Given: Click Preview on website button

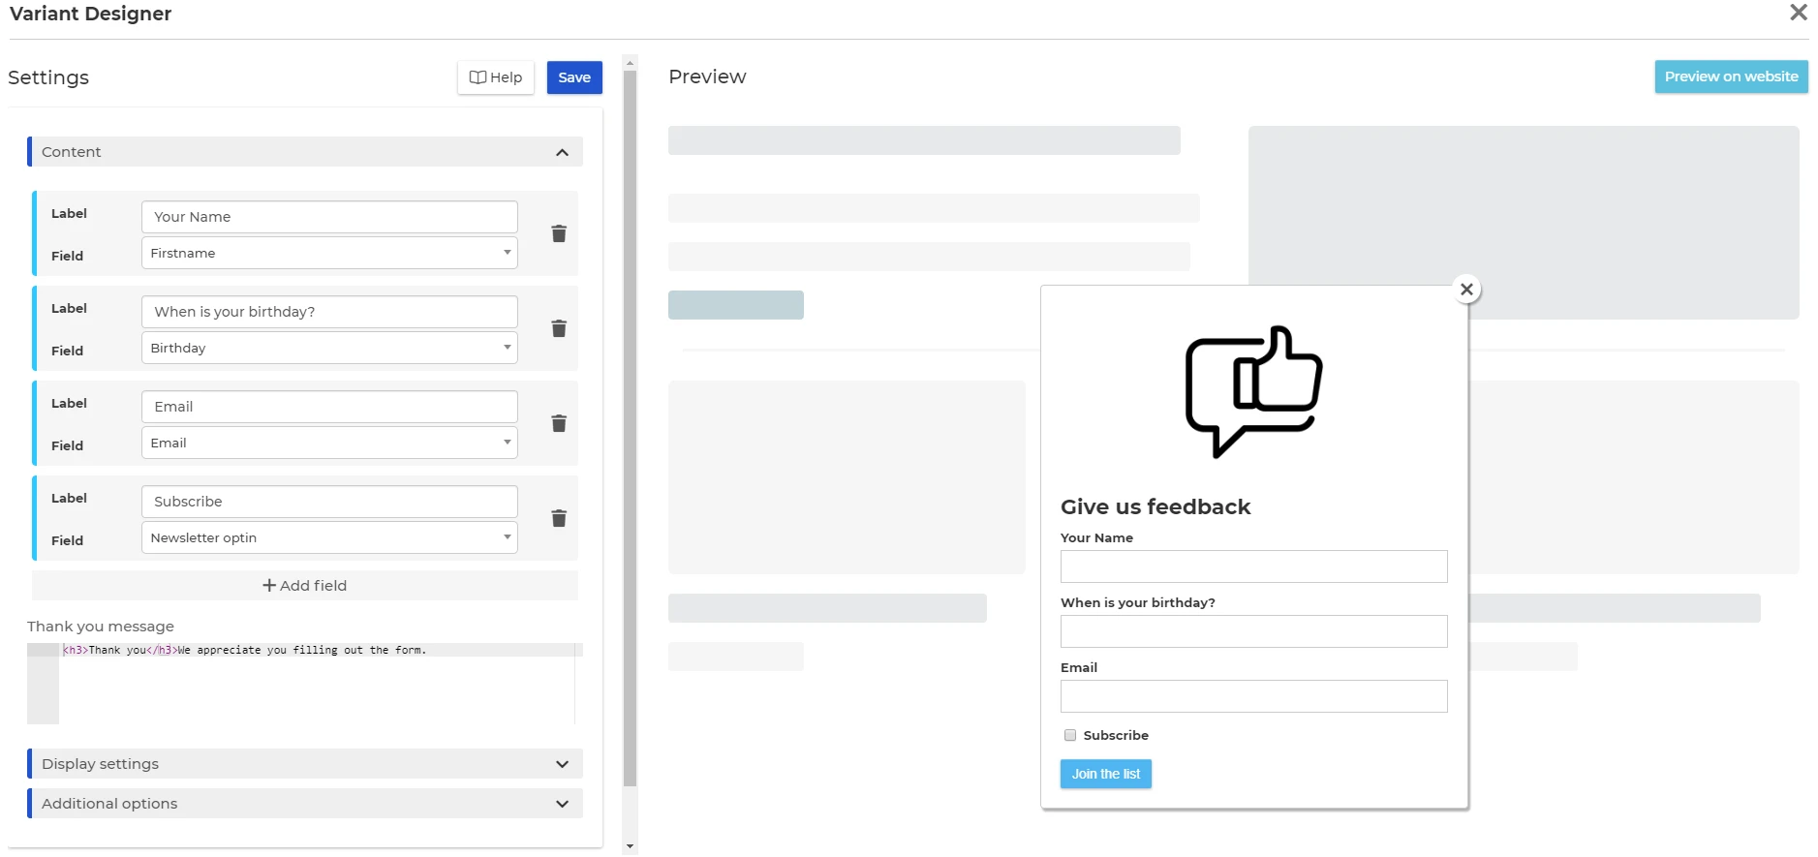Looking at the screenshot, I should coord(1731,77).
